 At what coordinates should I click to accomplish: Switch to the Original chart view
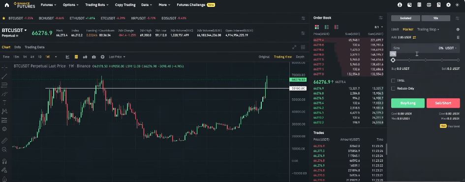264,57
